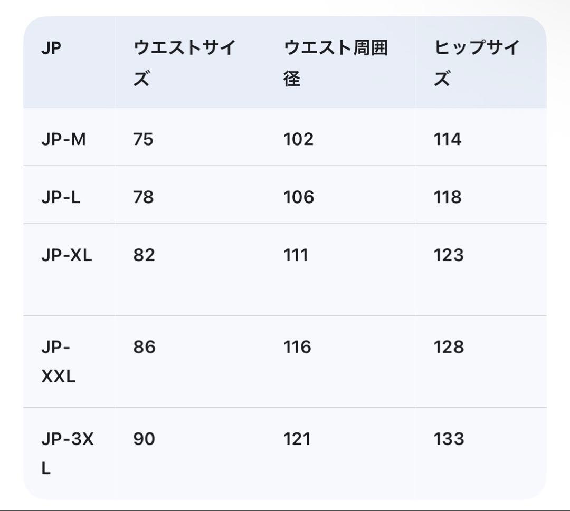
Task: Click waist circumference value 111
Action: point(296,255)
